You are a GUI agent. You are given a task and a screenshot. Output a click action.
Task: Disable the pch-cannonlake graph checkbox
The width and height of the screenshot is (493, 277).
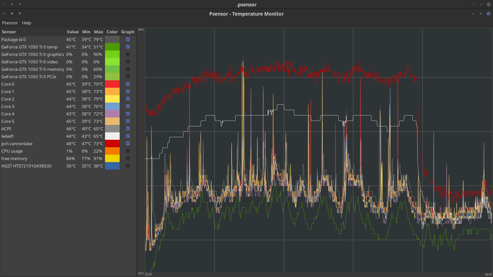pyautogui.click(x=128, y=143)
